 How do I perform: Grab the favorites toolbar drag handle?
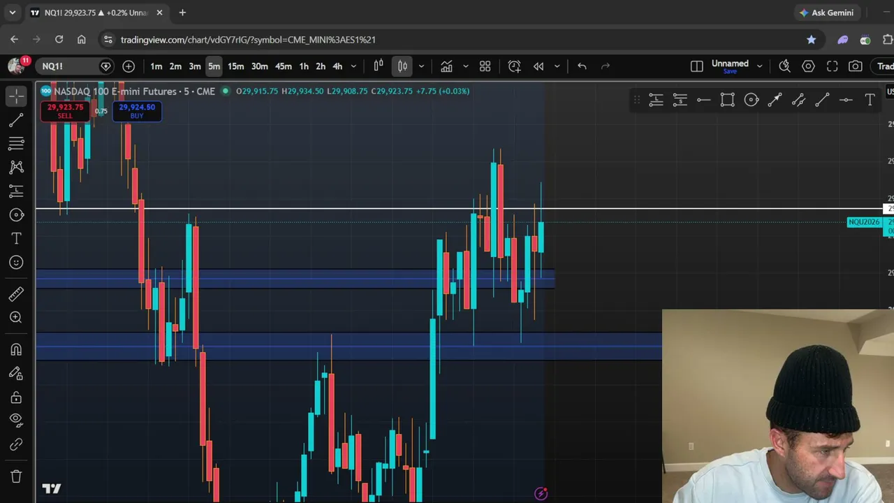tap(636, 100)
